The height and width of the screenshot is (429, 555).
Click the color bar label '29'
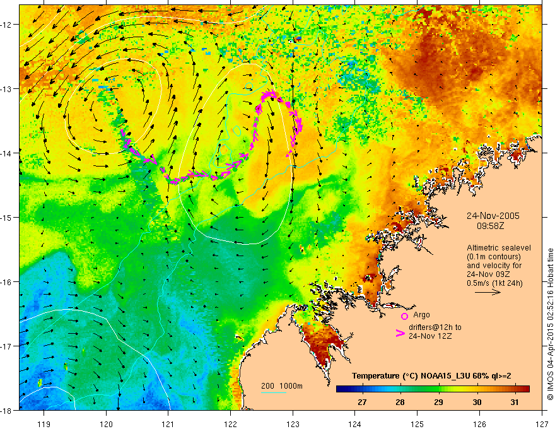tap(438, 402)
